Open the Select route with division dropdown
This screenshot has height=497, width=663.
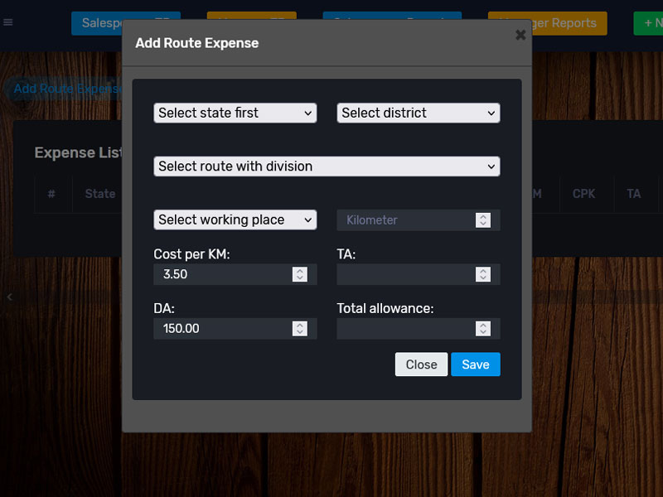(x=327, y=166)
